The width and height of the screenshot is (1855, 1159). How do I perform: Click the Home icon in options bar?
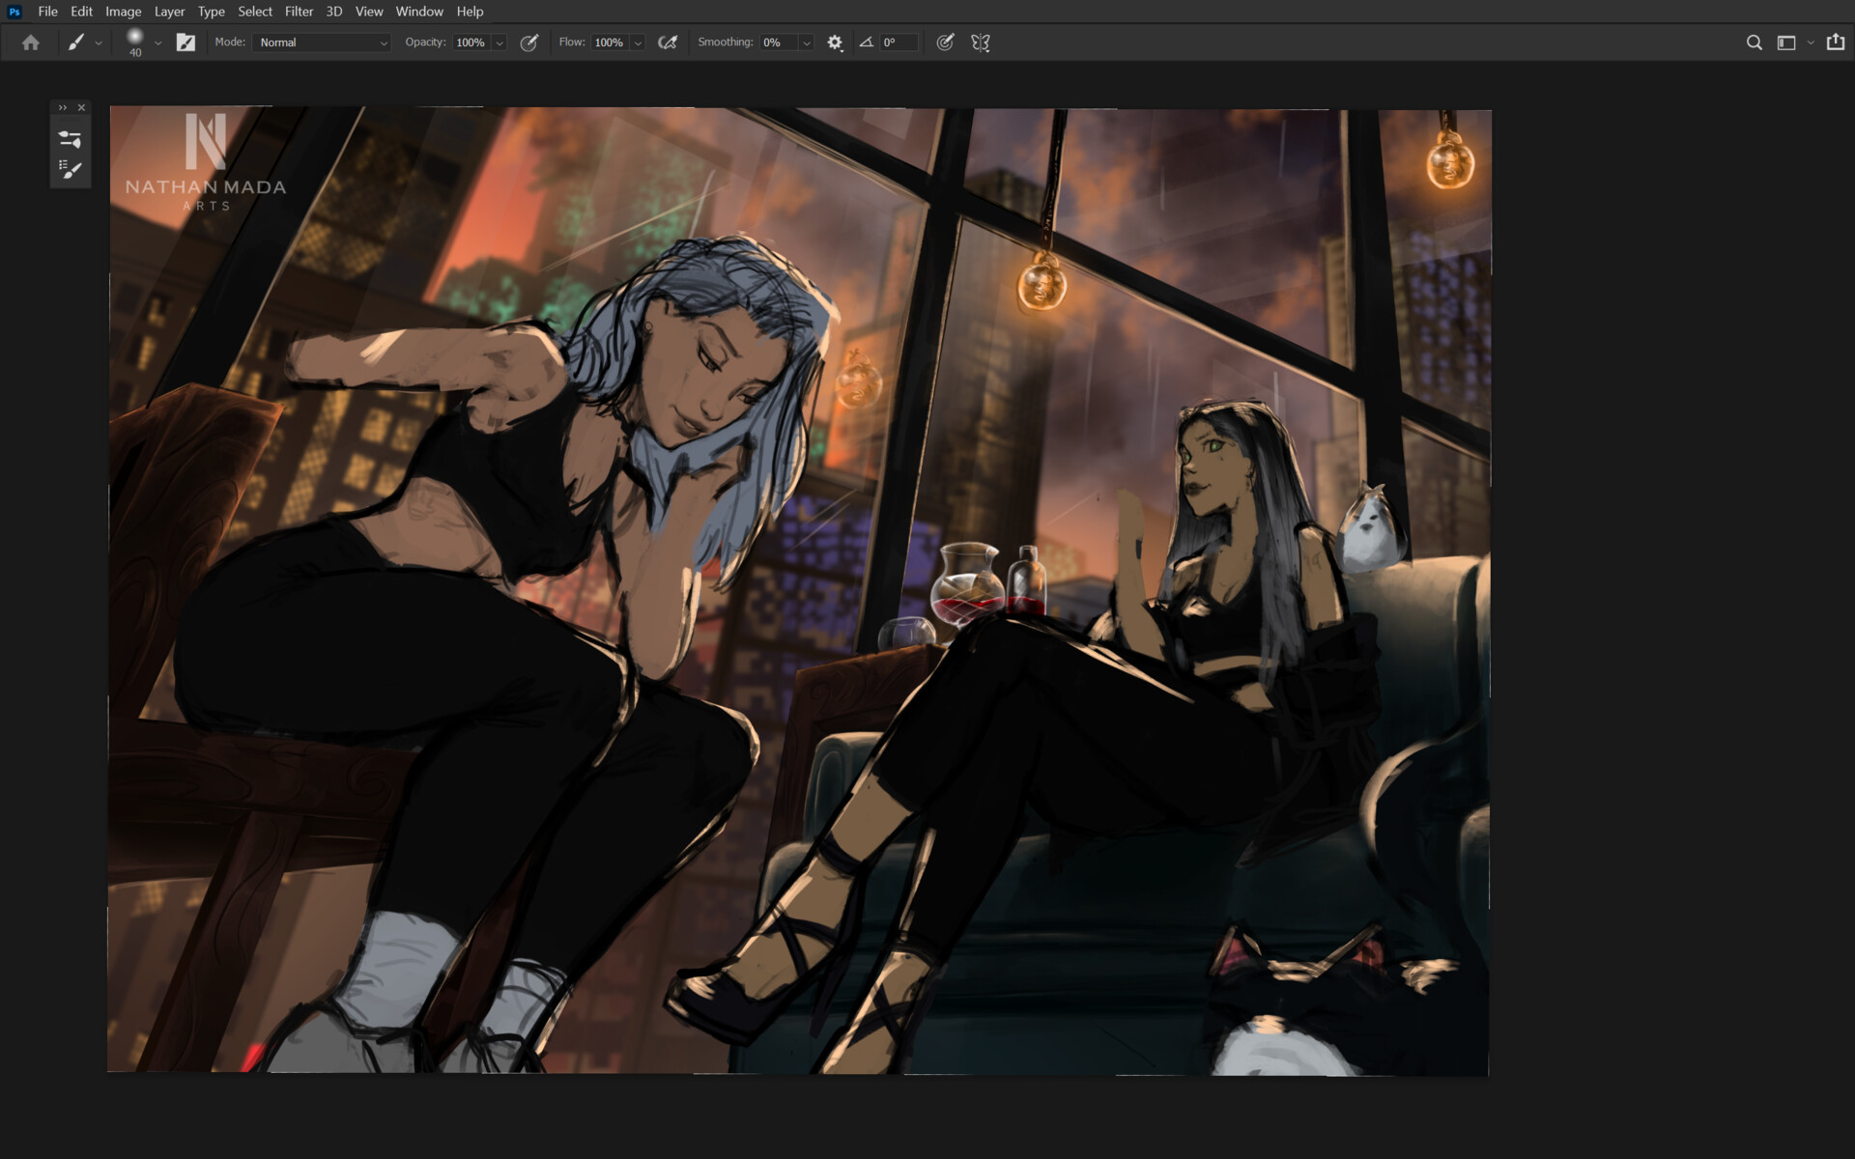pos(31,42)
